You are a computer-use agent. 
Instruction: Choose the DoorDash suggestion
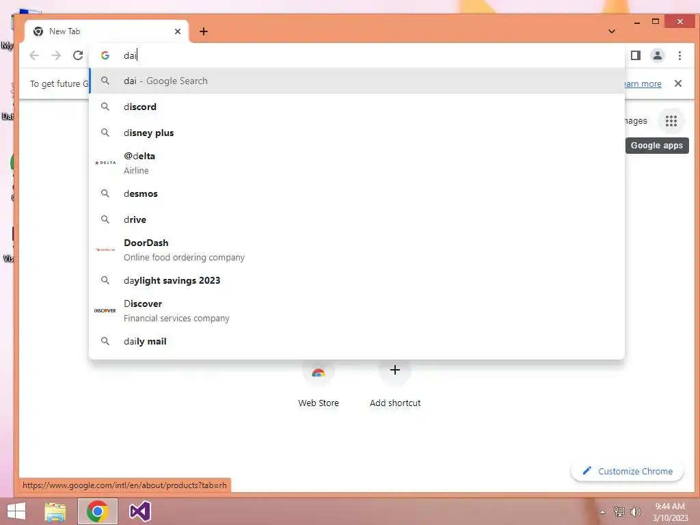(357, 250)
